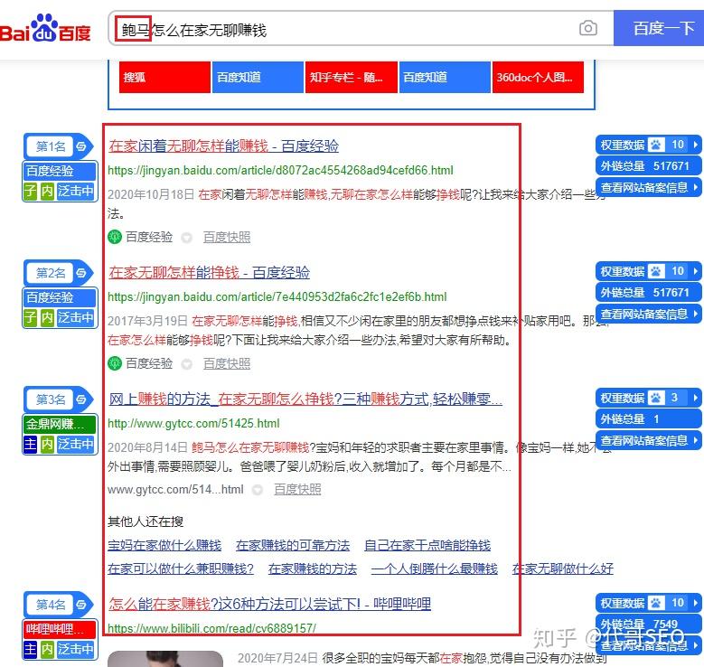Click the jingyan URL ending d8072ac4554268ad94cefd66.html
This screenshot has height=667, width=704.
click(x=280, y=170)
